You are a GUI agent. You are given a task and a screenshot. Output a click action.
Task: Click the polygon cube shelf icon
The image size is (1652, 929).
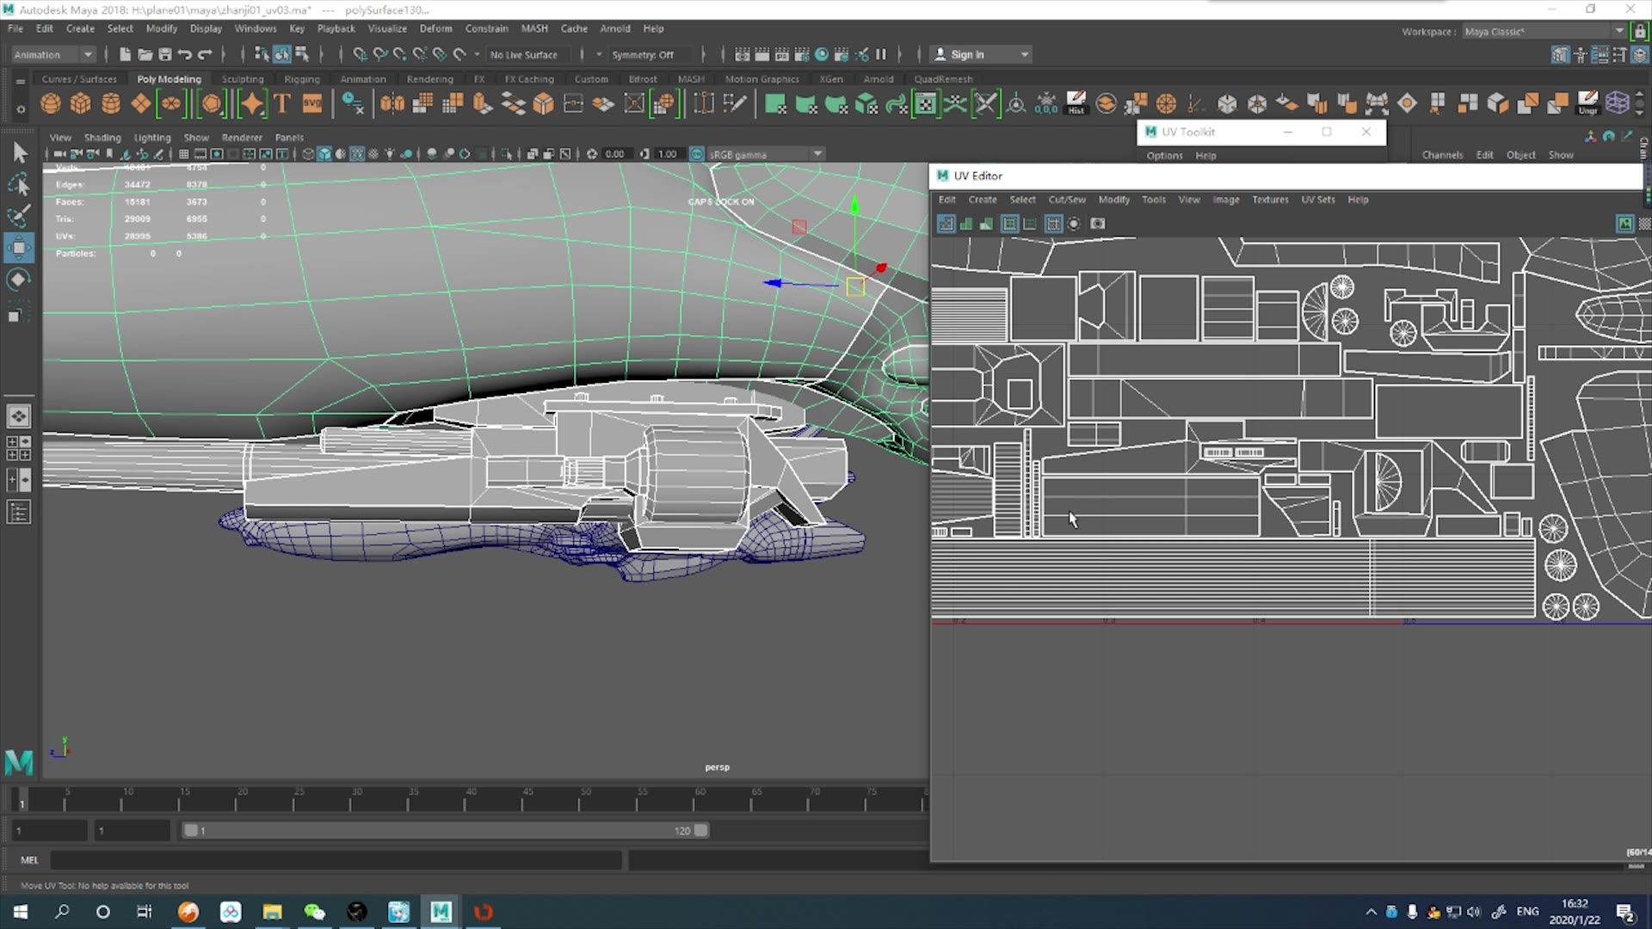(81, 104)
